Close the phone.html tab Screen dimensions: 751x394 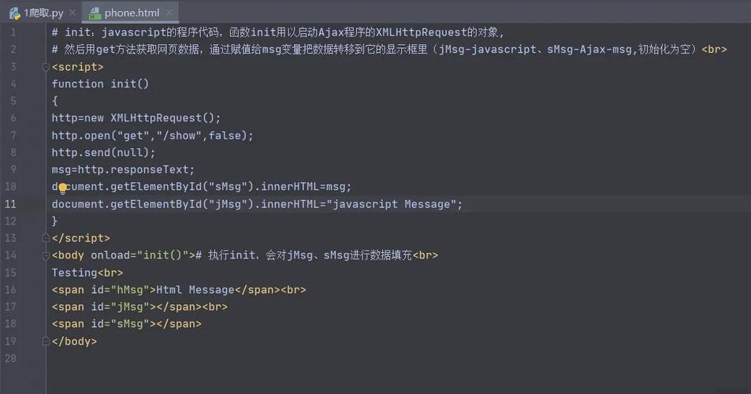169,13
